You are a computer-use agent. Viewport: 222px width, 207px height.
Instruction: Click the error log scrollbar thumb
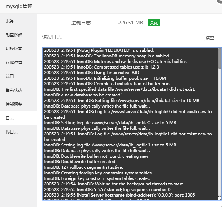coord(219,58)
